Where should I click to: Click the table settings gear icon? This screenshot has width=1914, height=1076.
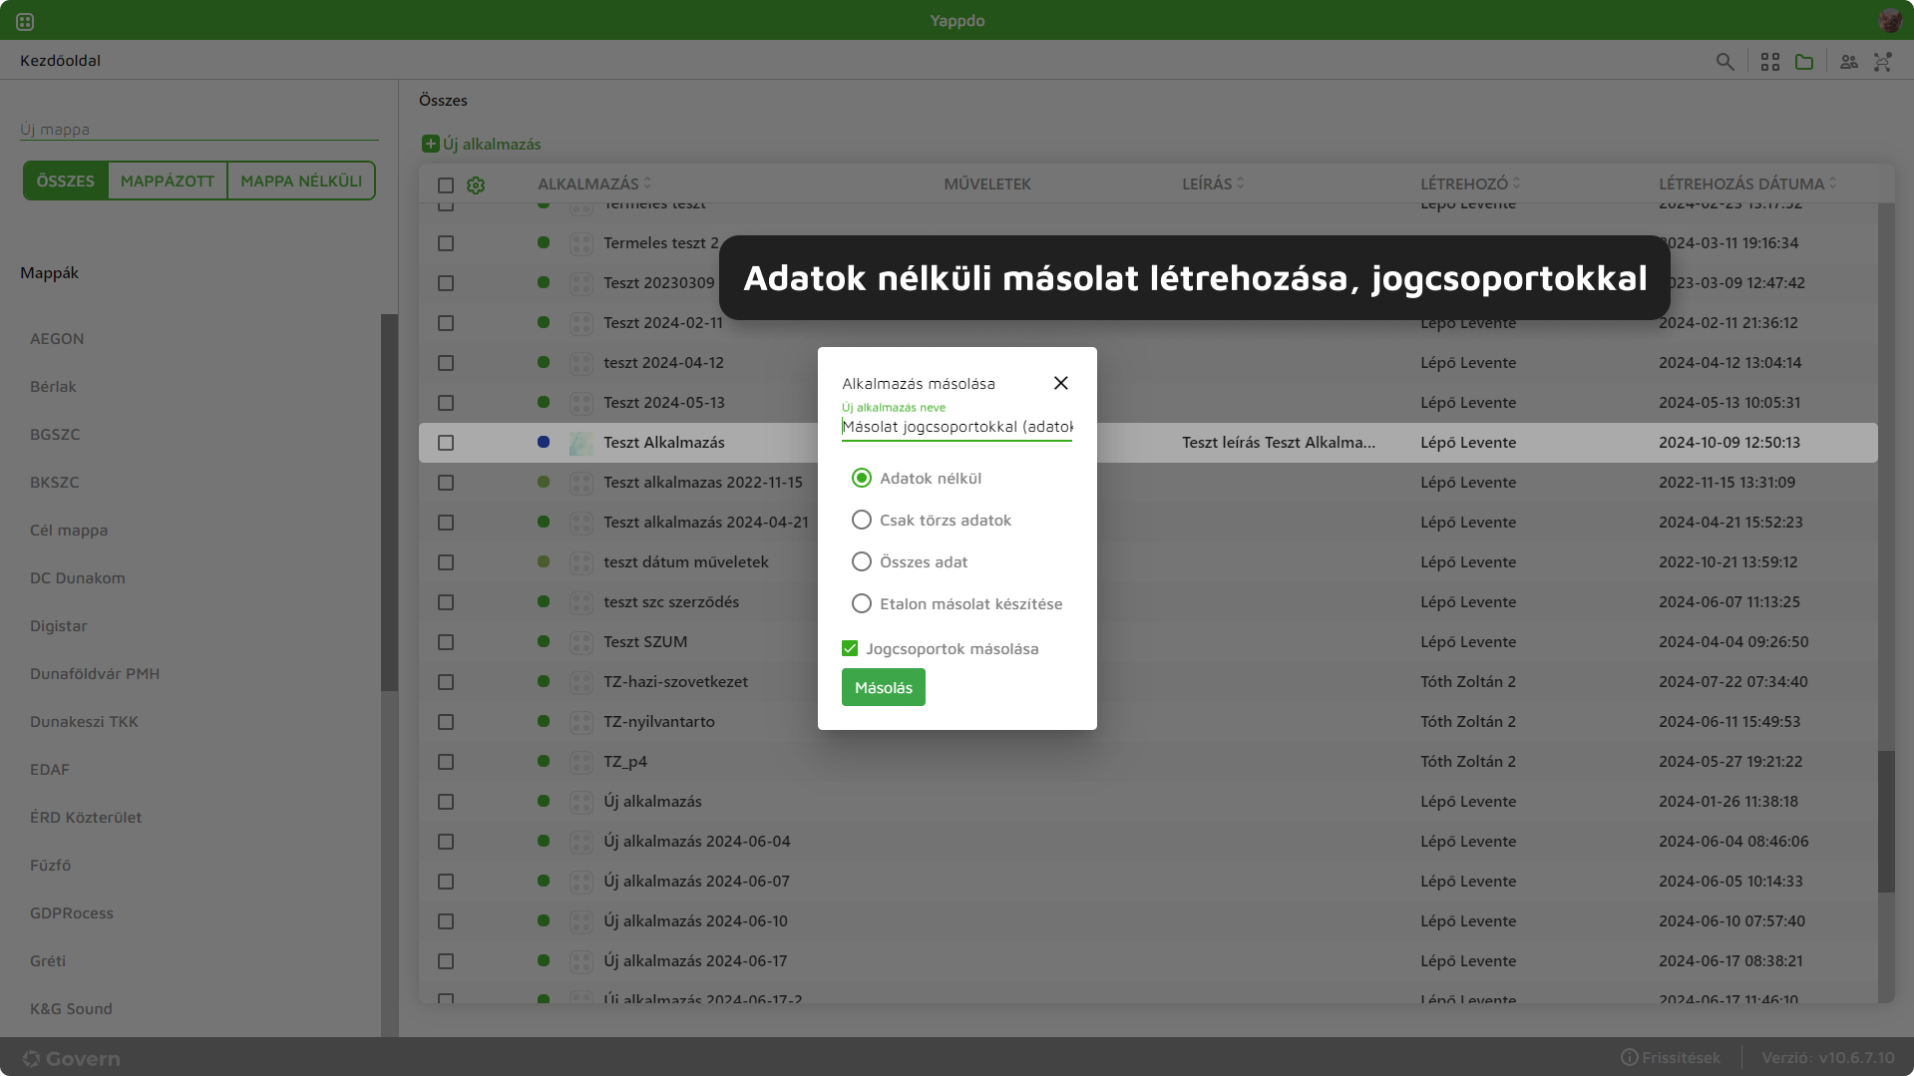point(476,185)
